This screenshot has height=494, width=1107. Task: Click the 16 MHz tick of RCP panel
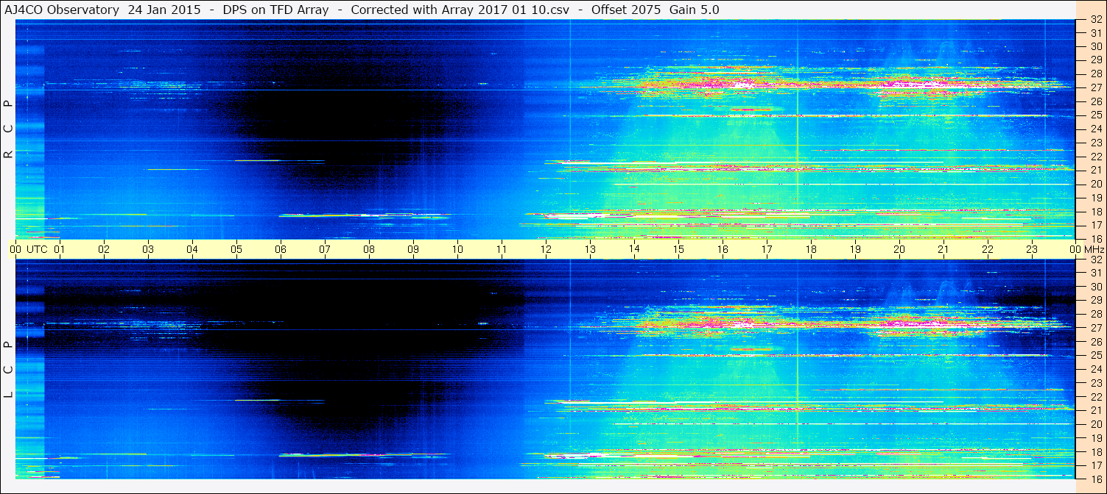coord(1095,238)
